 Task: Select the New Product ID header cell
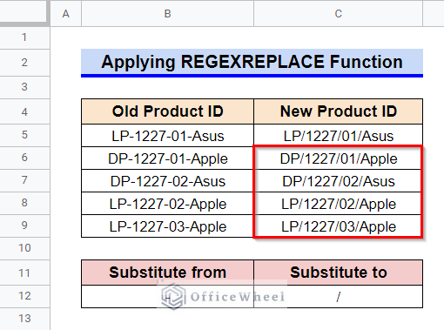pos(338,111)
